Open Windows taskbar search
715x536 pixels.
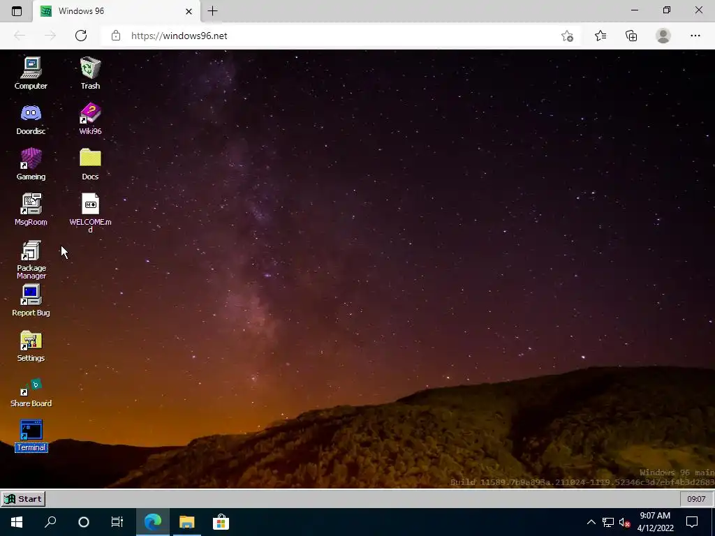click(x=50, y=522)
